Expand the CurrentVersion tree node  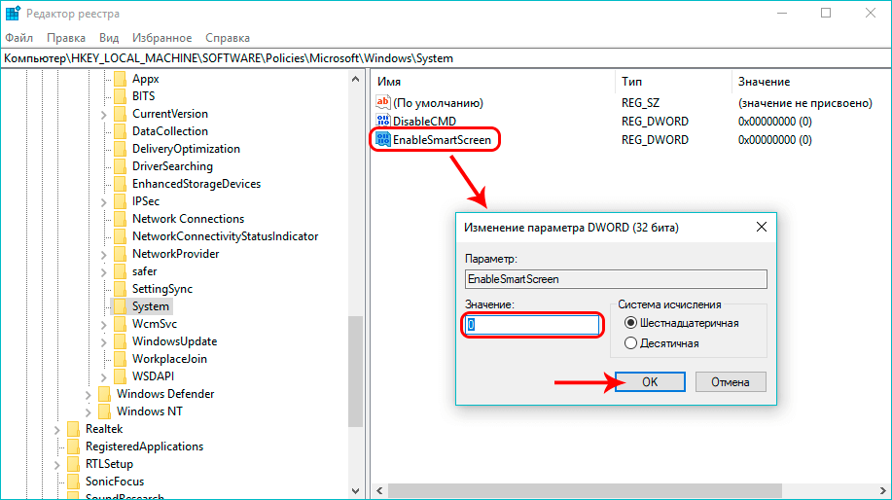(x=103, y=115)
